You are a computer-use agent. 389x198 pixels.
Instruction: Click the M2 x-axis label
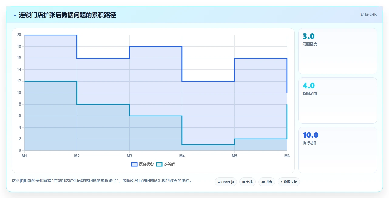coord(77,156)
